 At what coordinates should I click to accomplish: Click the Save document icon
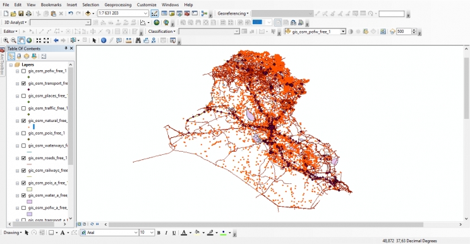[x=21, y=13]
